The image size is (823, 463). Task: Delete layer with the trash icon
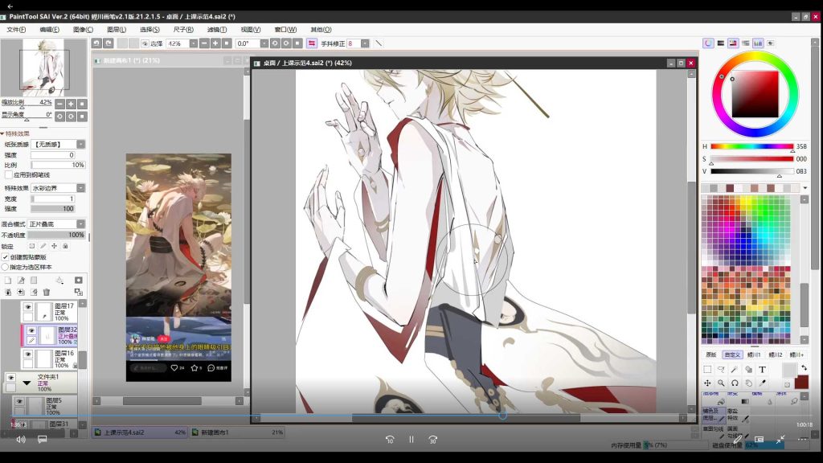coord(46,292)
